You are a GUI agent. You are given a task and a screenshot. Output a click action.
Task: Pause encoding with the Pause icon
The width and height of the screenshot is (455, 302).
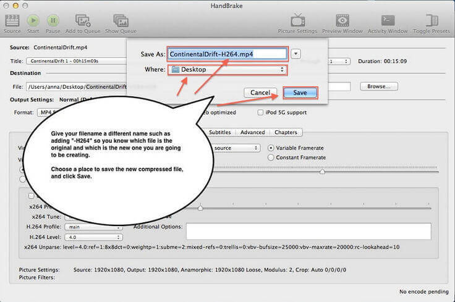coord(53,20)
